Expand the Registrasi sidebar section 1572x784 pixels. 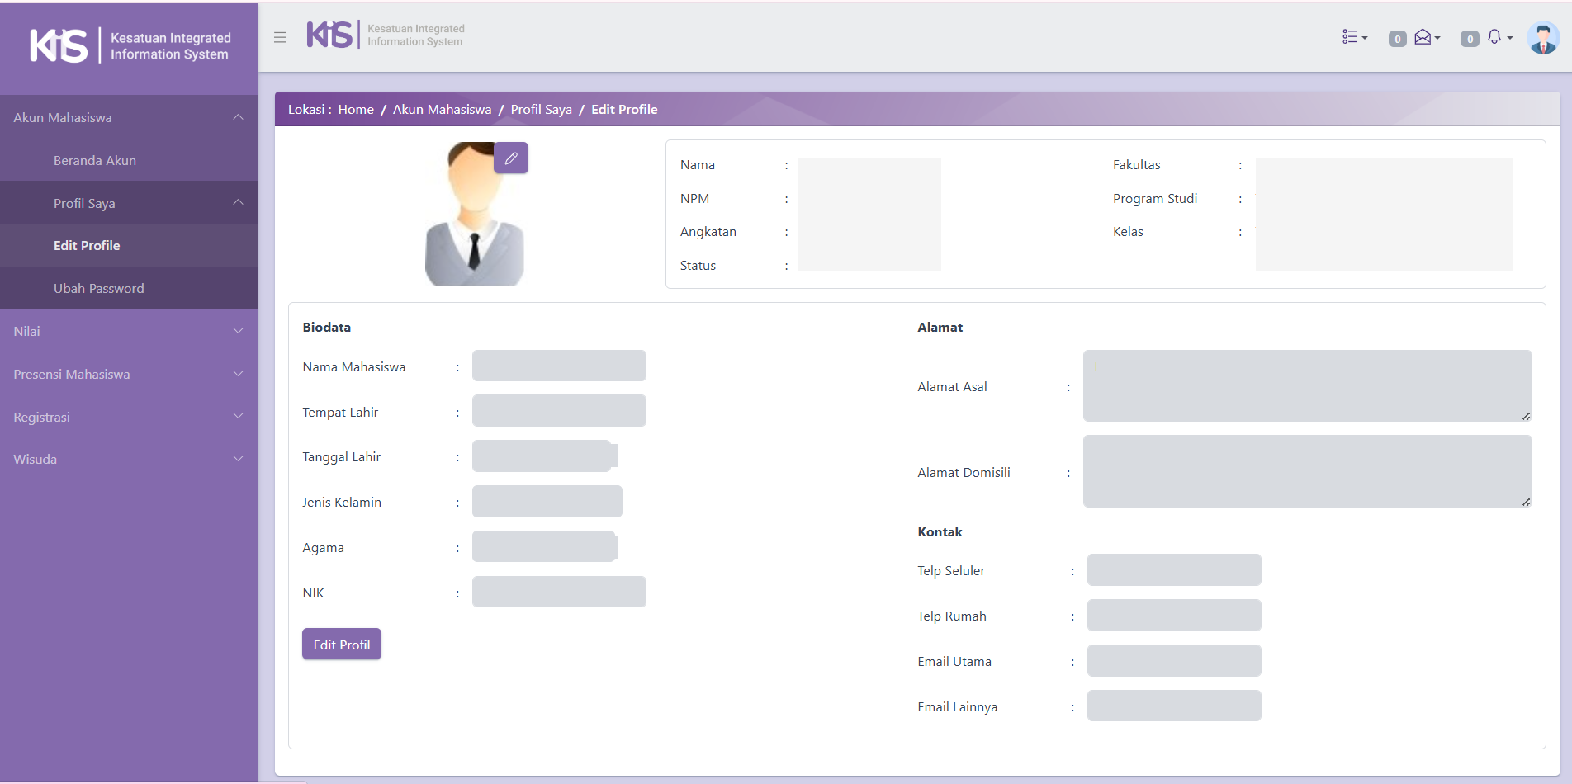129,417
